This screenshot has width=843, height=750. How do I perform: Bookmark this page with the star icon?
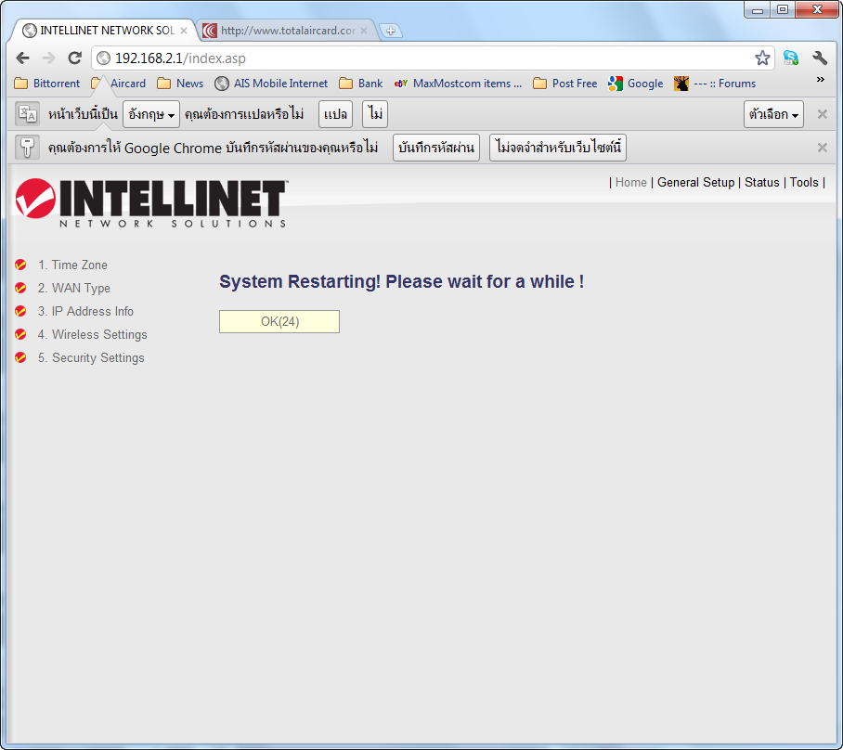762,58
